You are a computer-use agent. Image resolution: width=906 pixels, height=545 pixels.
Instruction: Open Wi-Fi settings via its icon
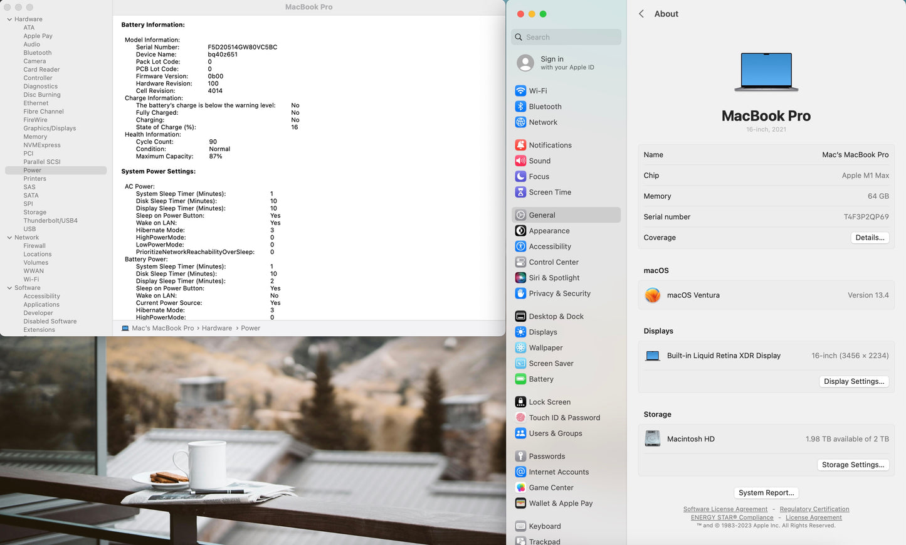pyautogui.click(x=520, y=91)
